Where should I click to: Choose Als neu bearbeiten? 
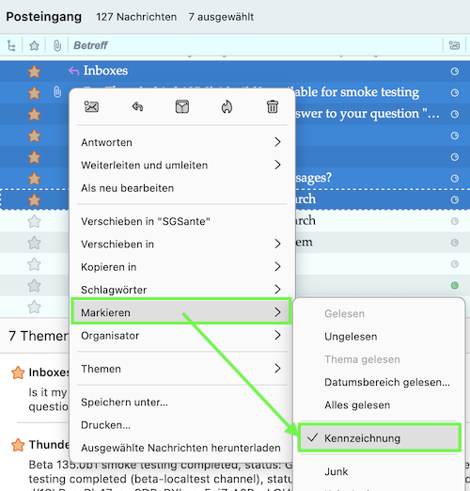[x=181, y=188]
